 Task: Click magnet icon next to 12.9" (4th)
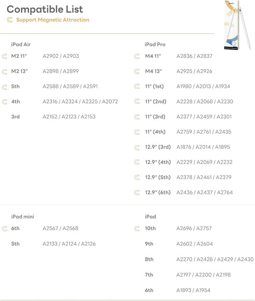tap(137, 162)
